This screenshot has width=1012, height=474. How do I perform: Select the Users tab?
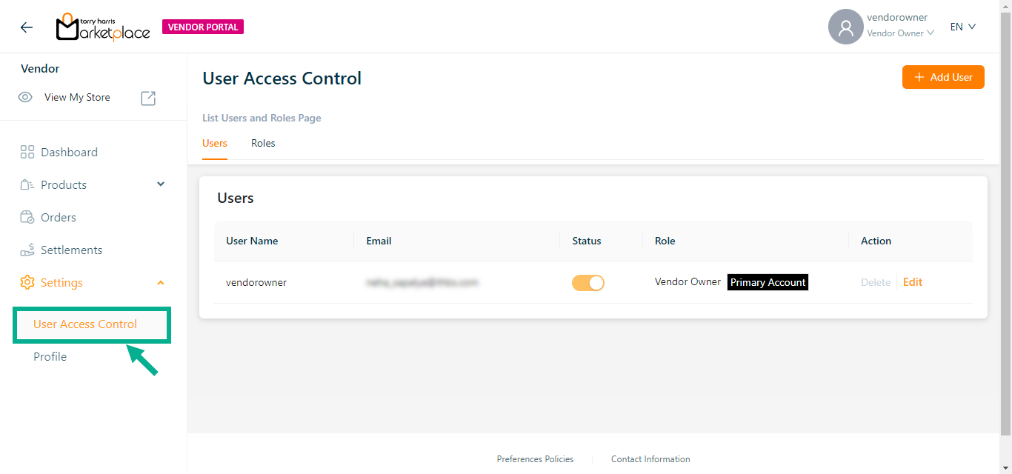point(215,144)
